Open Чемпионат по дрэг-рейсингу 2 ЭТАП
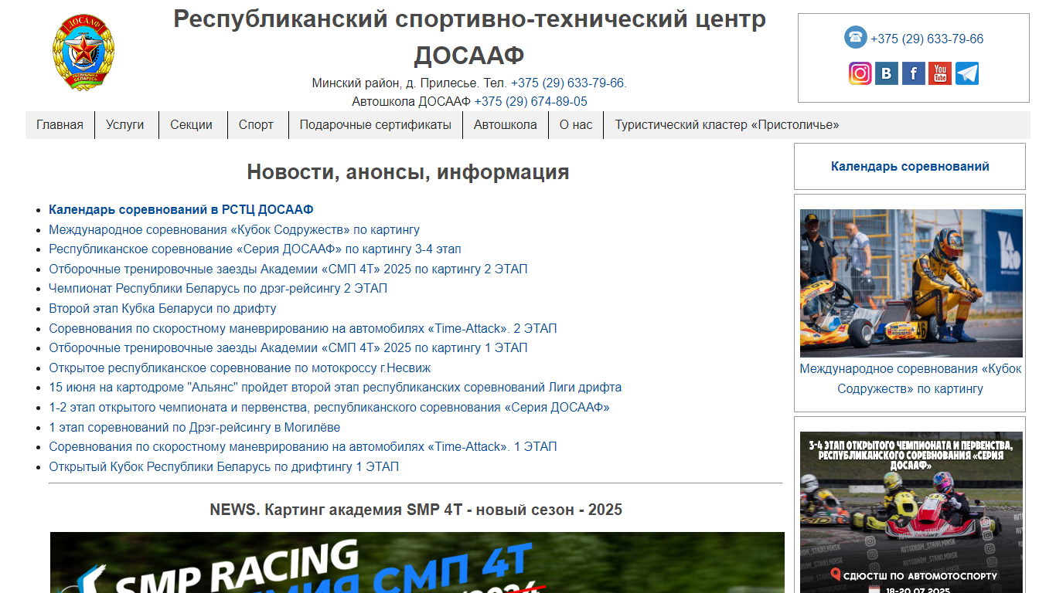1056x593 pixels. (x=218, y=288)
